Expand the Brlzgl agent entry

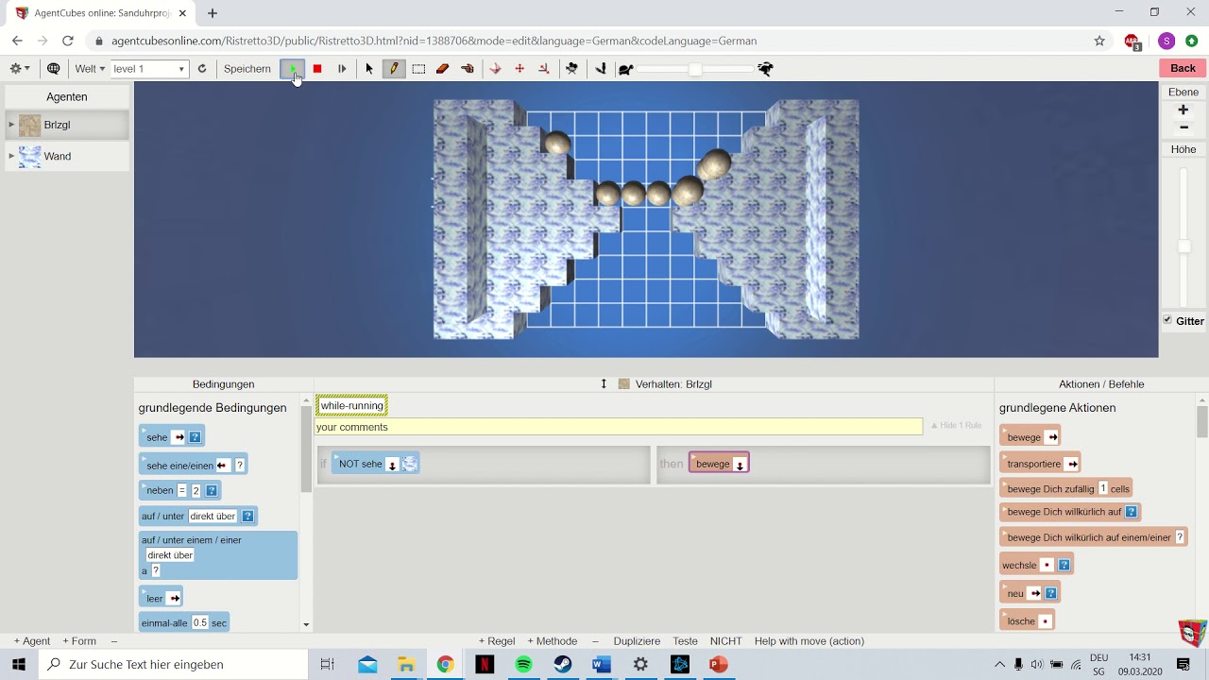tap(11, 125)
